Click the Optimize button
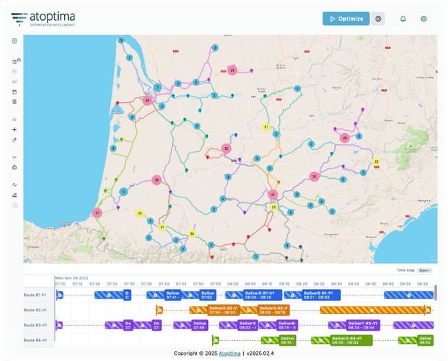448x361 pixels. click(x=345, y=19)
